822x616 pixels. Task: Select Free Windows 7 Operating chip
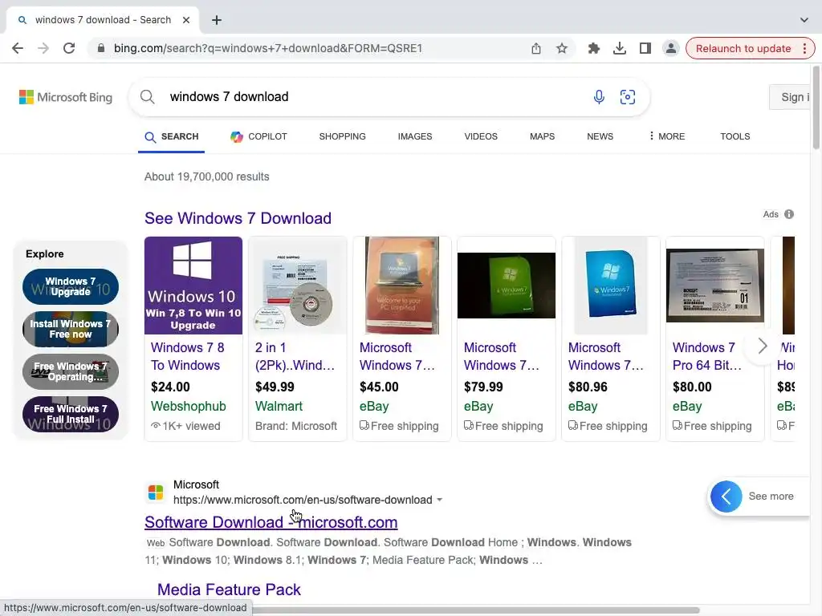(71, 371)
